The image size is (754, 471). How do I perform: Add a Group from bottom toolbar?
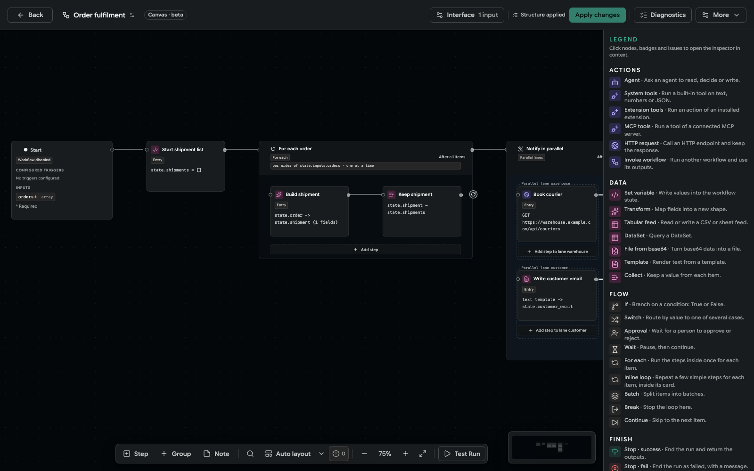pos(176,454)
